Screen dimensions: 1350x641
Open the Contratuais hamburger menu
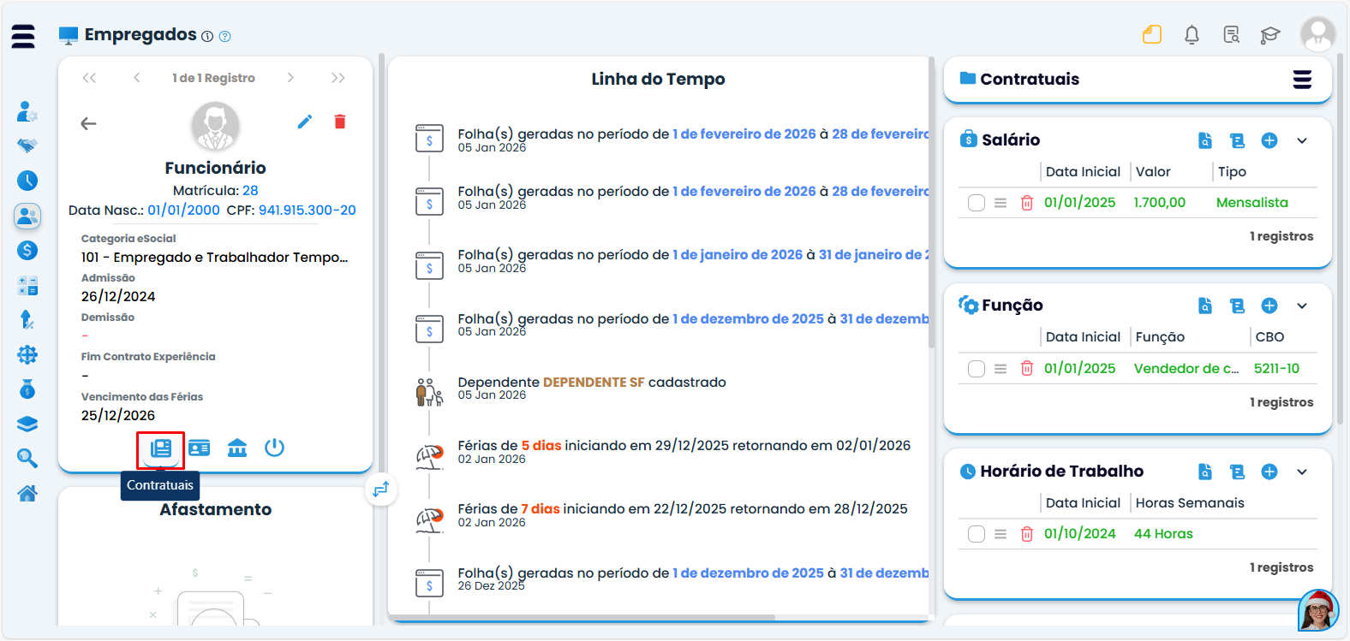click(x=1302, y=80)
